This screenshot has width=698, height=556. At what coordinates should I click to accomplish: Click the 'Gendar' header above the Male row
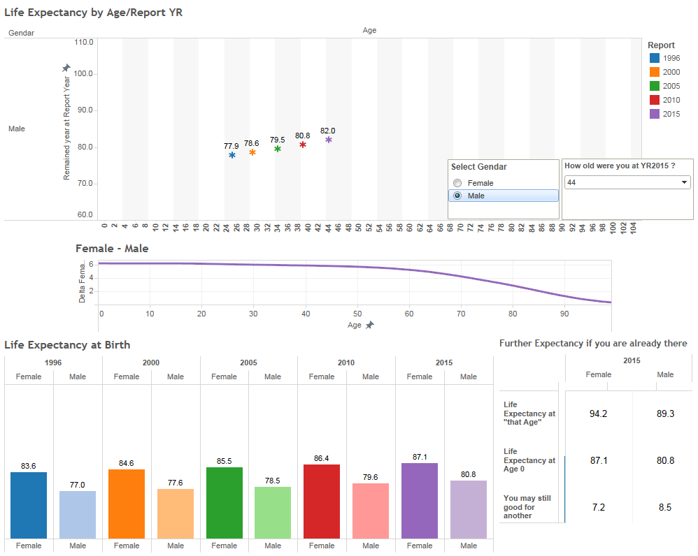point(22,33)
